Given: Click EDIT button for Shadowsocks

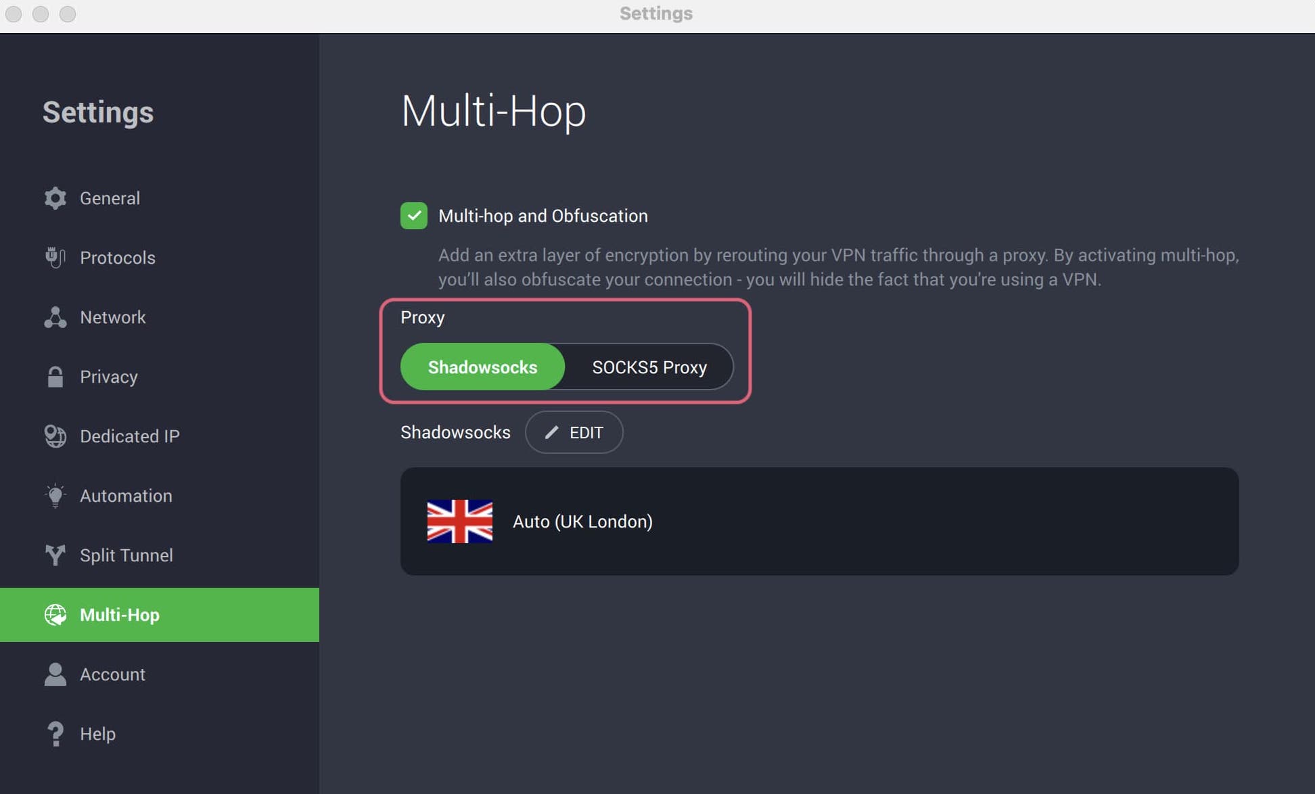Looking at the screenshot, I should coord(576,431).
